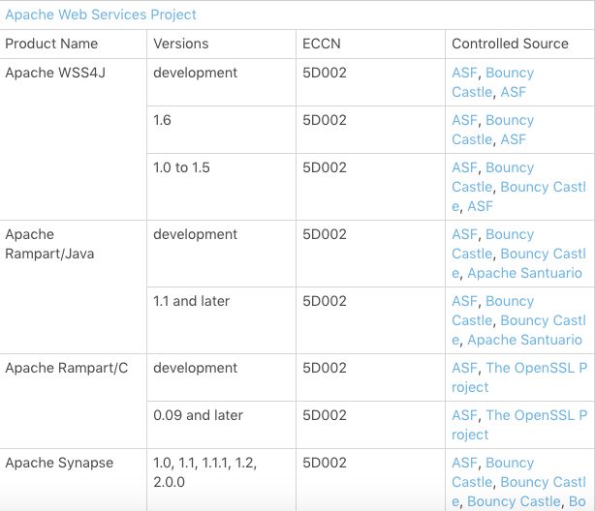Select the Apache Rampart/Java product cell

pyautogui.click(x=74, y=287)
